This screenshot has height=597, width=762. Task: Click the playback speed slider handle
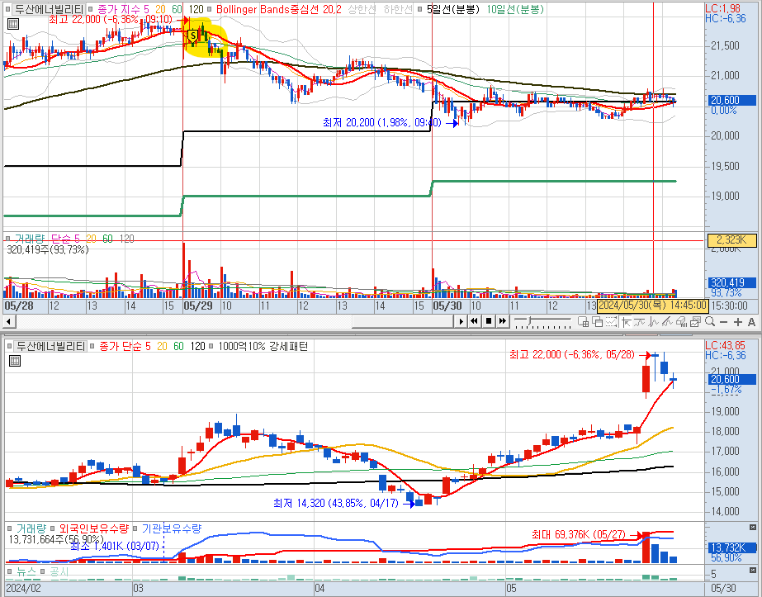tap(529, 321)
